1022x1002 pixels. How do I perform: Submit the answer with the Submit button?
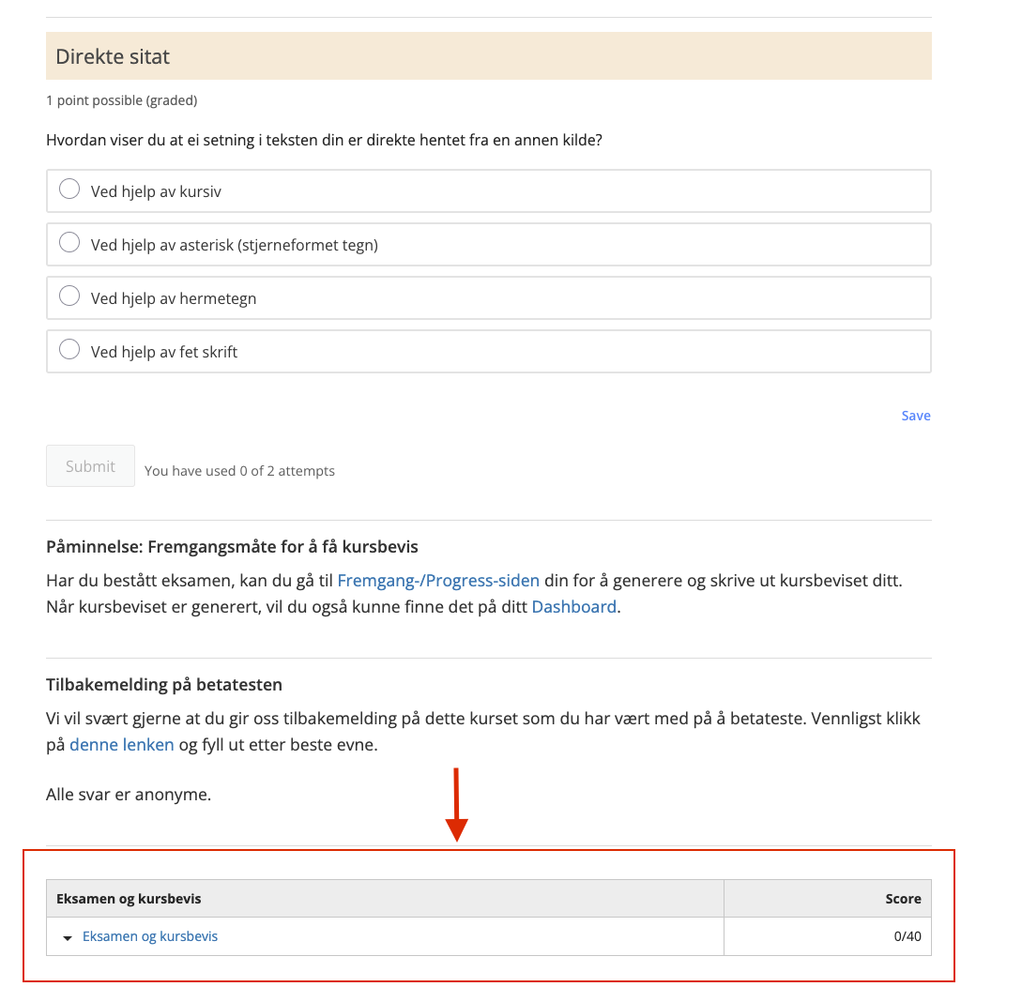tap(91, 466)
